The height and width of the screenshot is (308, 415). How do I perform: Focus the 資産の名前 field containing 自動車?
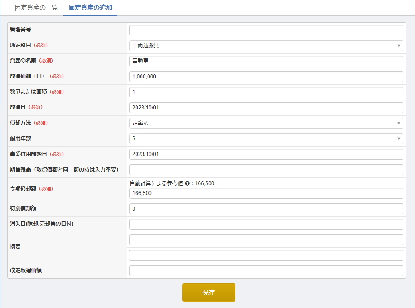[266, 61]
